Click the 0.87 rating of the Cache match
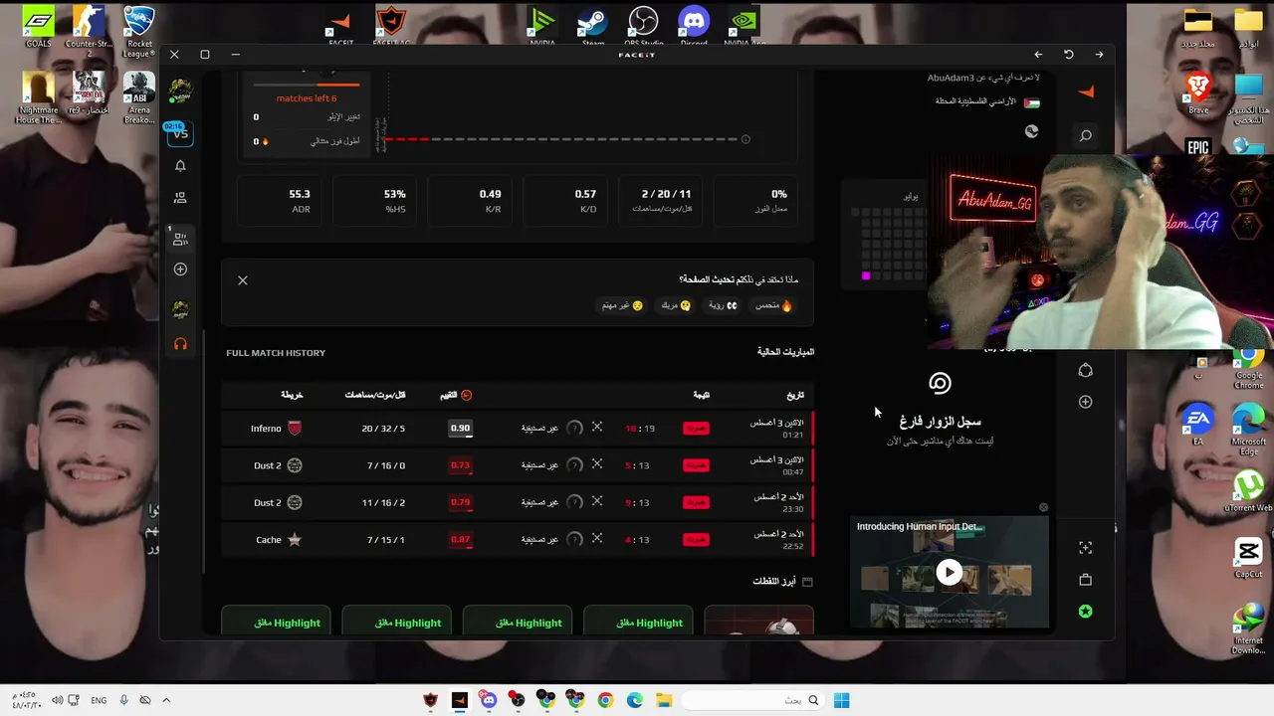The width and height of the screenshot is (1274, 716). point(460,540)
